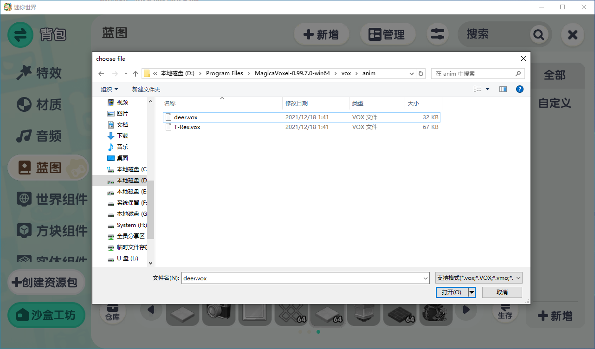Select 图片 in navigation tree

[x=123, y=114]
